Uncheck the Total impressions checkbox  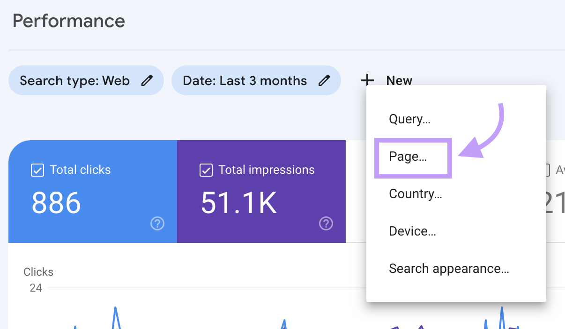[206, 170]
